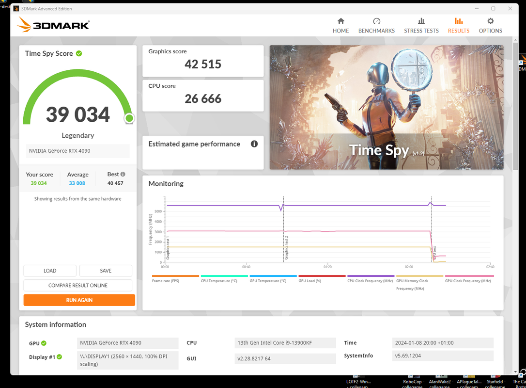Toggle the Frame rate (FPS) legend
This screenshot has width=526, height=388.
(x=175, y=279)
